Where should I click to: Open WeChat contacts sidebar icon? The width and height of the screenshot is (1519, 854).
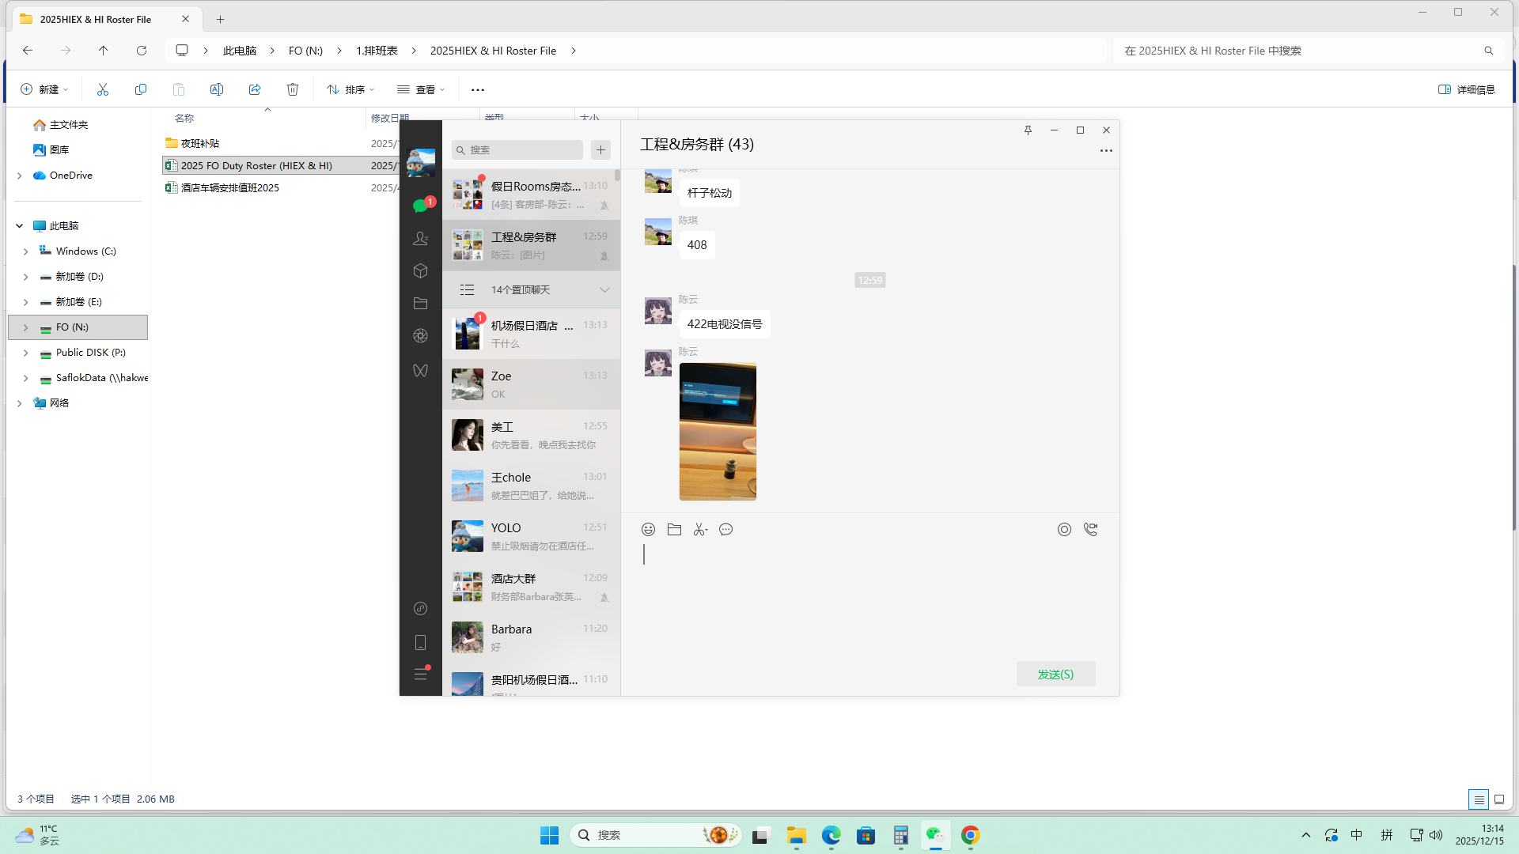420,238
